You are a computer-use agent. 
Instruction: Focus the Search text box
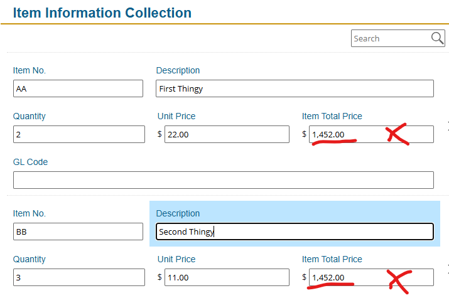point(391,38)
